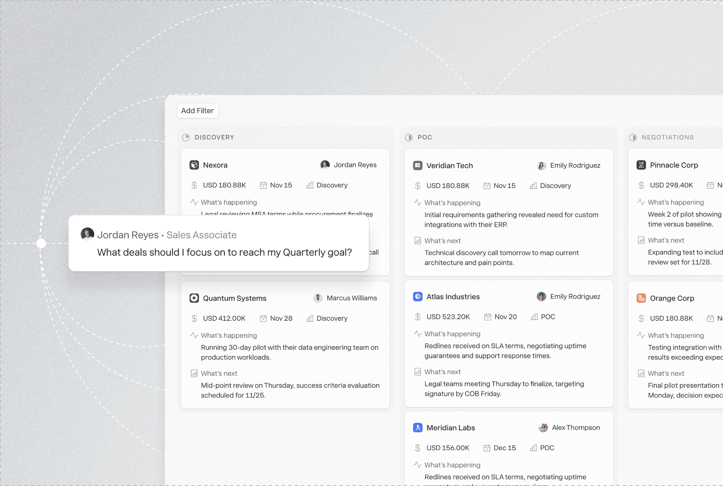
Task: Select the DISCOVERY column header
Action: coord(214,137)
